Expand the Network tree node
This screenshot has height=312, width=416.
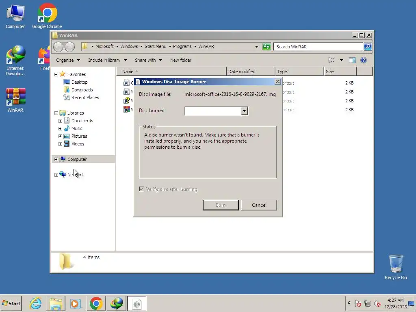tap(56, 175)
